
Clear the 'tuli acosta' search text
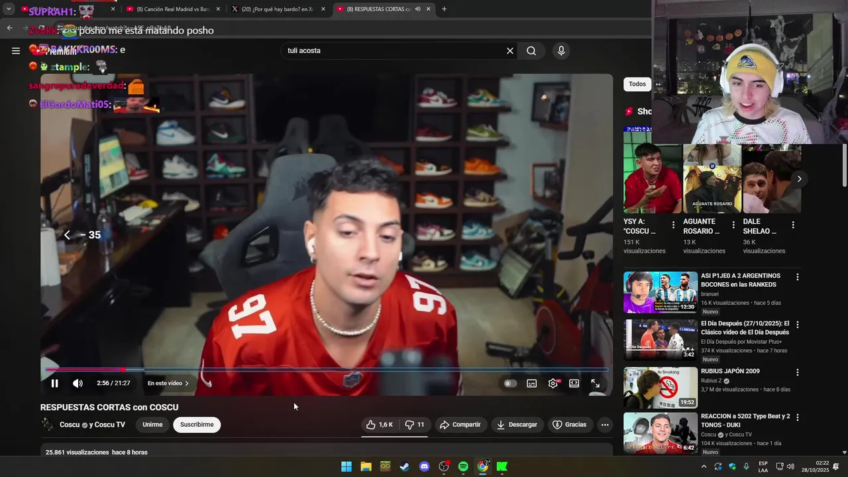[x=510, y=50]
